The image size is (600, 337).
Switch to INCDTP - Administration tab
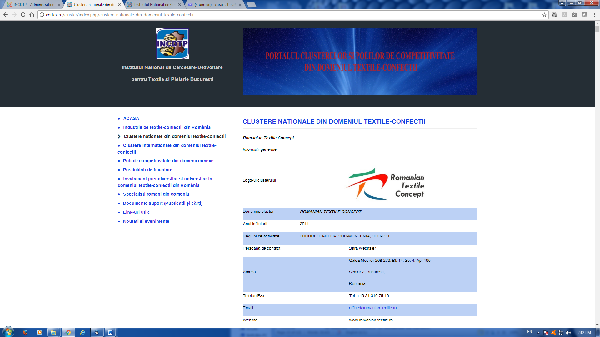click(33, 5)
